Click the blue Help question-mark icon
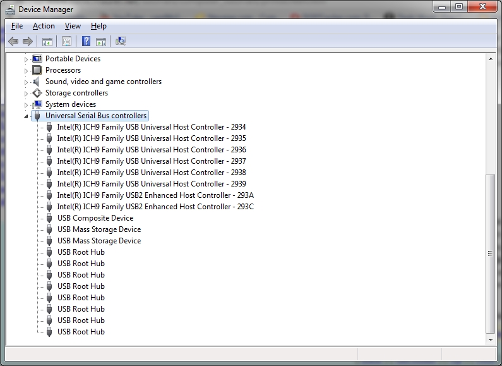 [x=86, y=41]
